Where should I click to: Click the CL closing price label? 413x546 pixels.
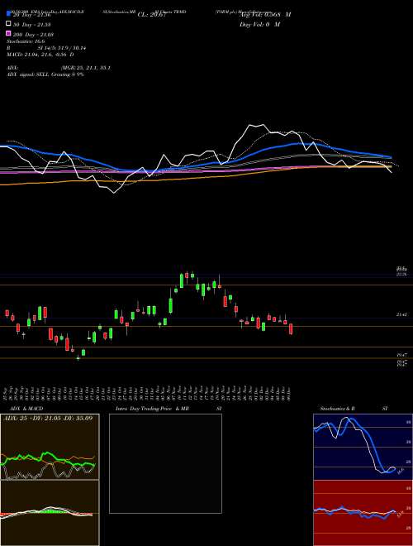[x=154, y=15]
